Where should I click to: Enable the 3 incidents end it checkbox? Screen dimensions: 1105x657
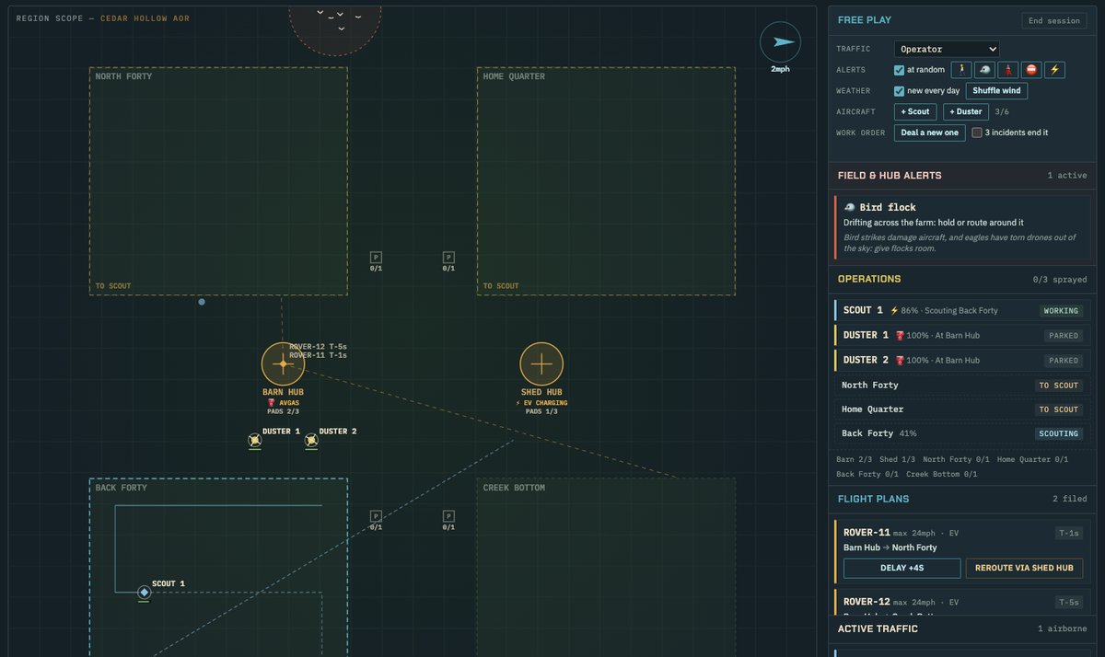(977, 133)
